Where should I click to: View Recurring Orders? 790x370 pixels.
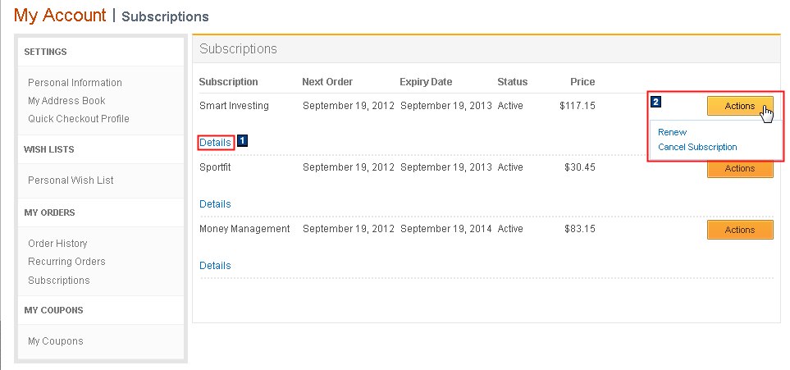66,262
